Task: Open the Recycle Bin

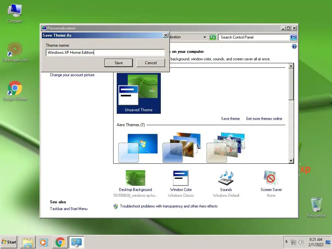Action: 316,207
